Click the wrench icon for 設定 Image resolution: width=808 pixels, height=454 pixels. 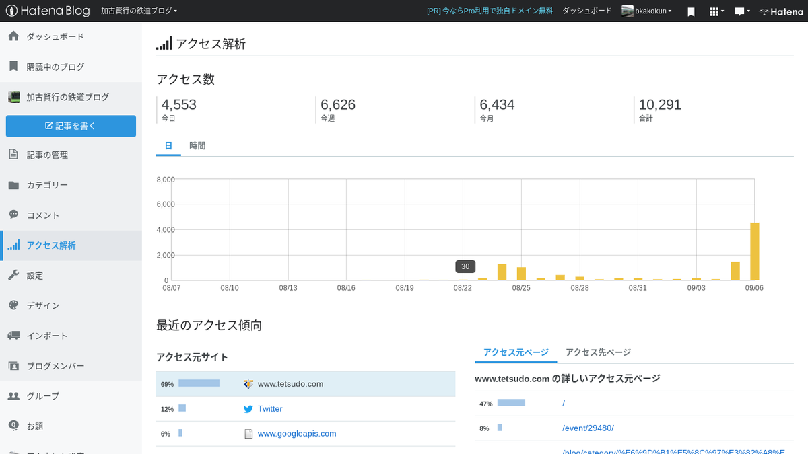13,275
